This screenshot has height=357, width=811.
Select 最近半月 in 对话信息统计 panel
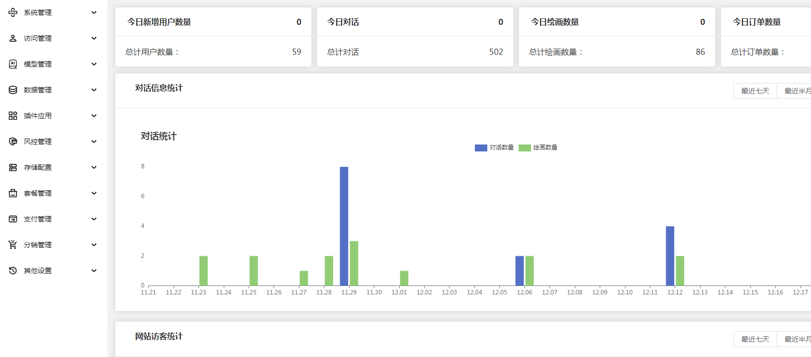coord(796,91)
